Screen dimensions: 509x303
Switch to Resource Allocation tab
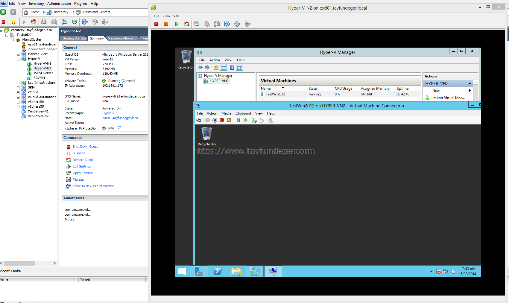(x=123, y=38)
